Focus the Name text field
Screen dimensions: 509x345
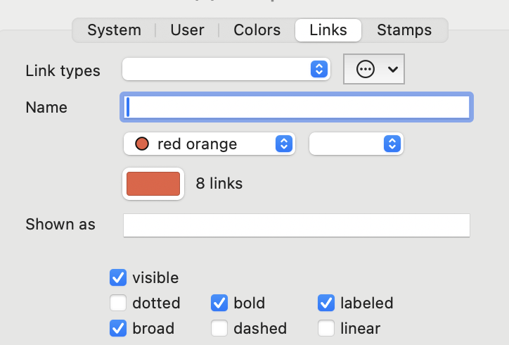coord(297,107)
